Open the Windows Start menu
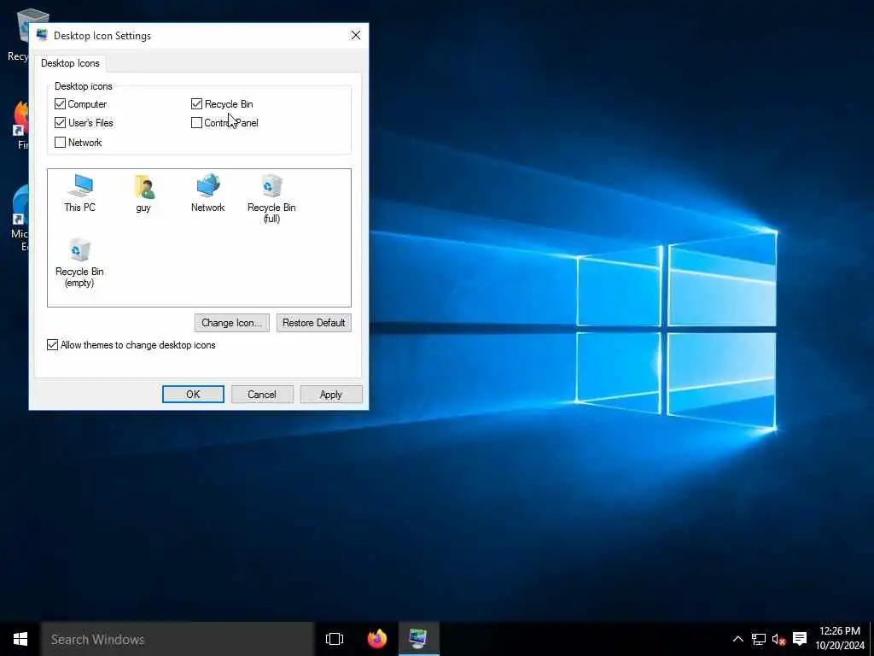Image resolution: width=874 pixels, height=656 pixels. [20, 639]
